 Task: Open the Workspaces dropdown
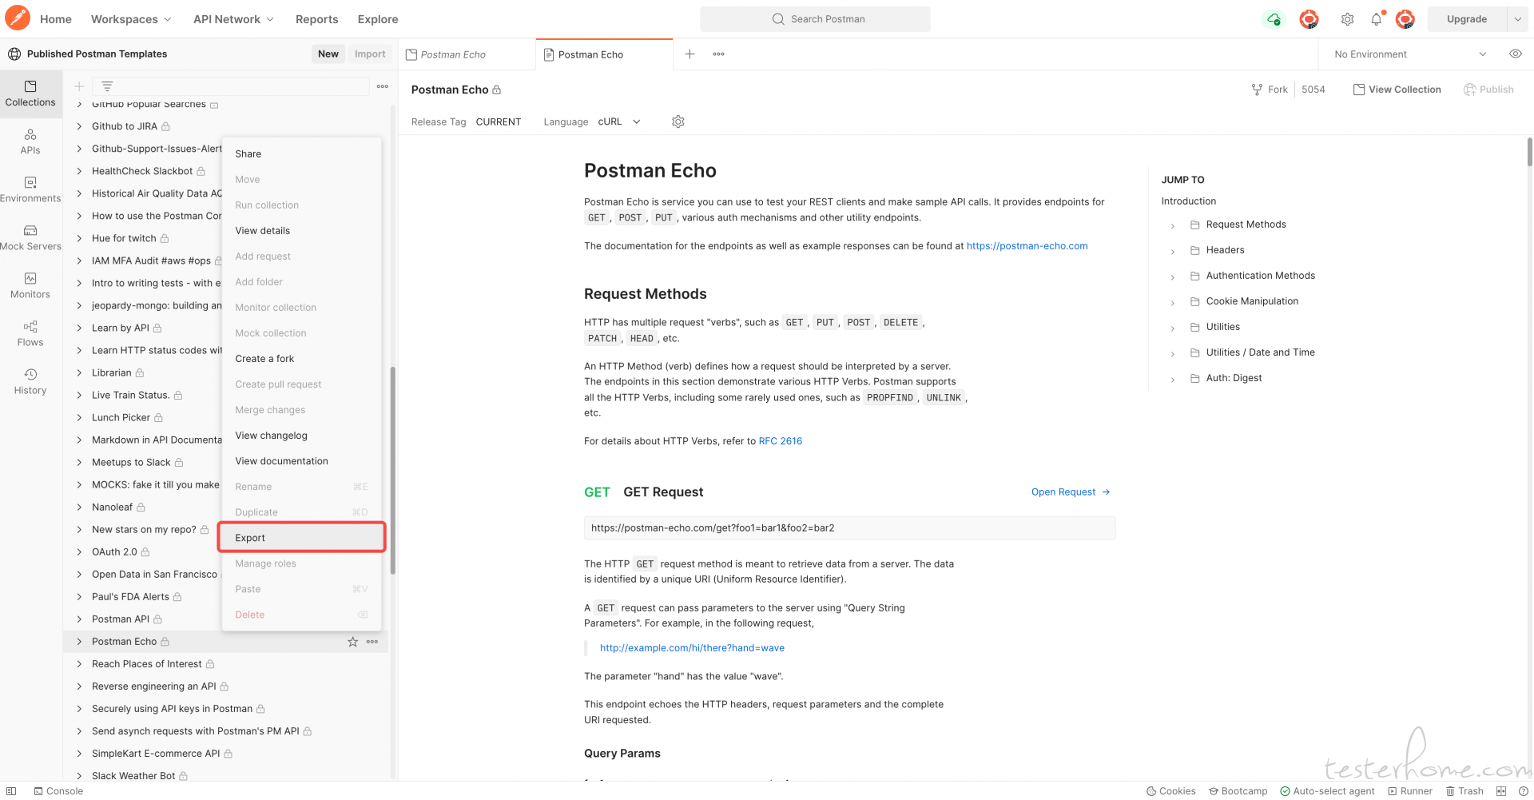pyautogui.click(x=131, y=19)
